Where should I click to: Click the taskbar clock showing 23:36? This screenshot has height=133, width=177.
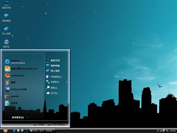[173, 131]
